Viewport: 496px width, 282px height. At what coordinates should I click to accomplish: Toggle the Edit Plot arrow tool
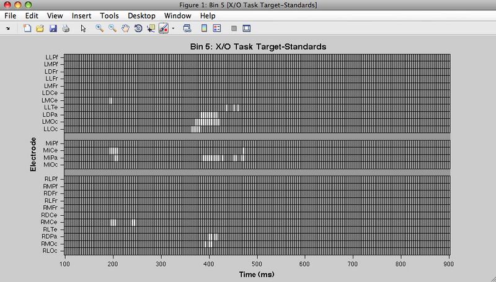83,28
